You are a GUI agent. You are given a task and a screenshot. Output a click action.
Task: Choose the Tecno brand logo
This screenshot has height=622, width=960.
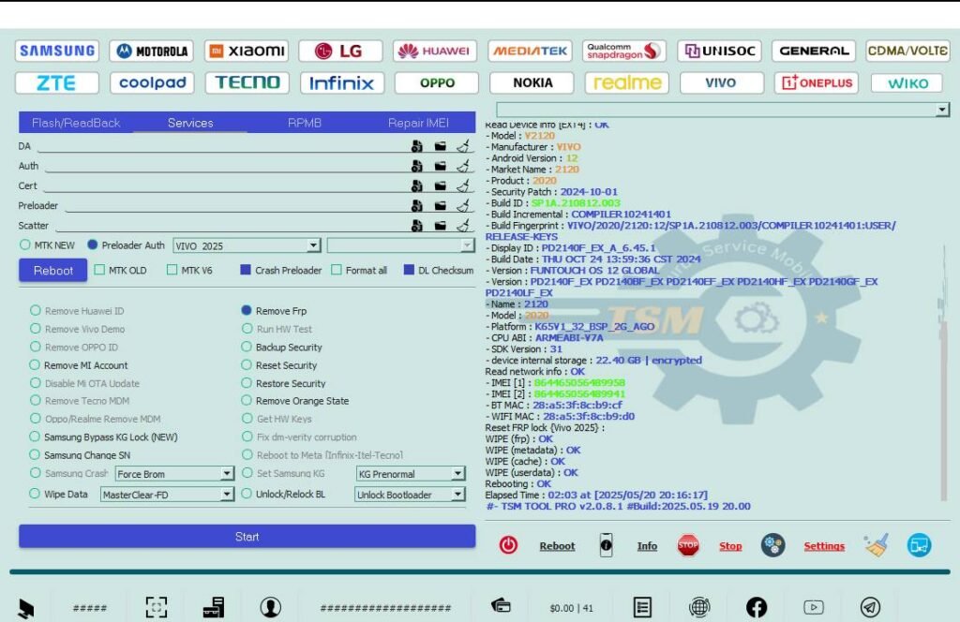[x=247, y=82]
